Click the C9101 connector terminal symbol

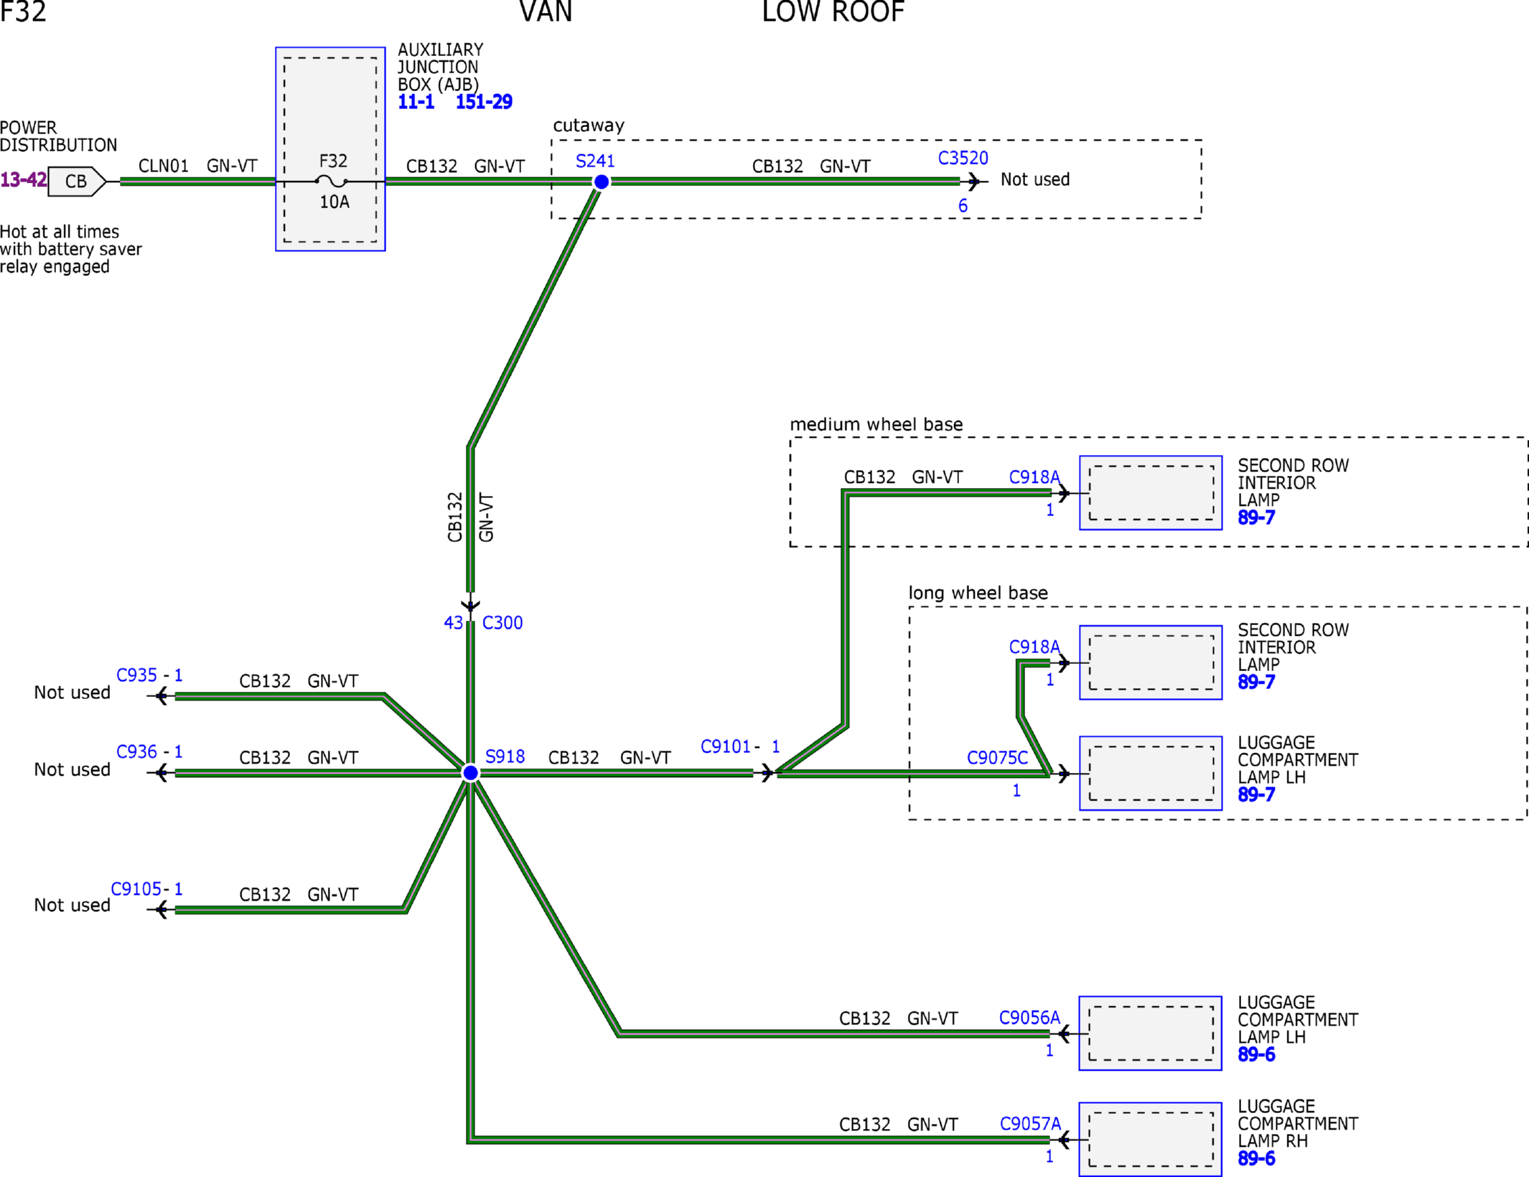tap(767, 773)
